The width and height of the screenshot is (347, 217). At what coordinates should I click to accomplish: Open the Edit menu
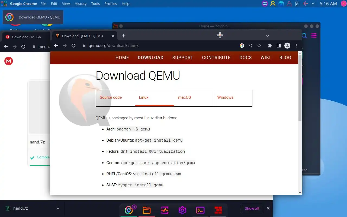coord(54,4)
